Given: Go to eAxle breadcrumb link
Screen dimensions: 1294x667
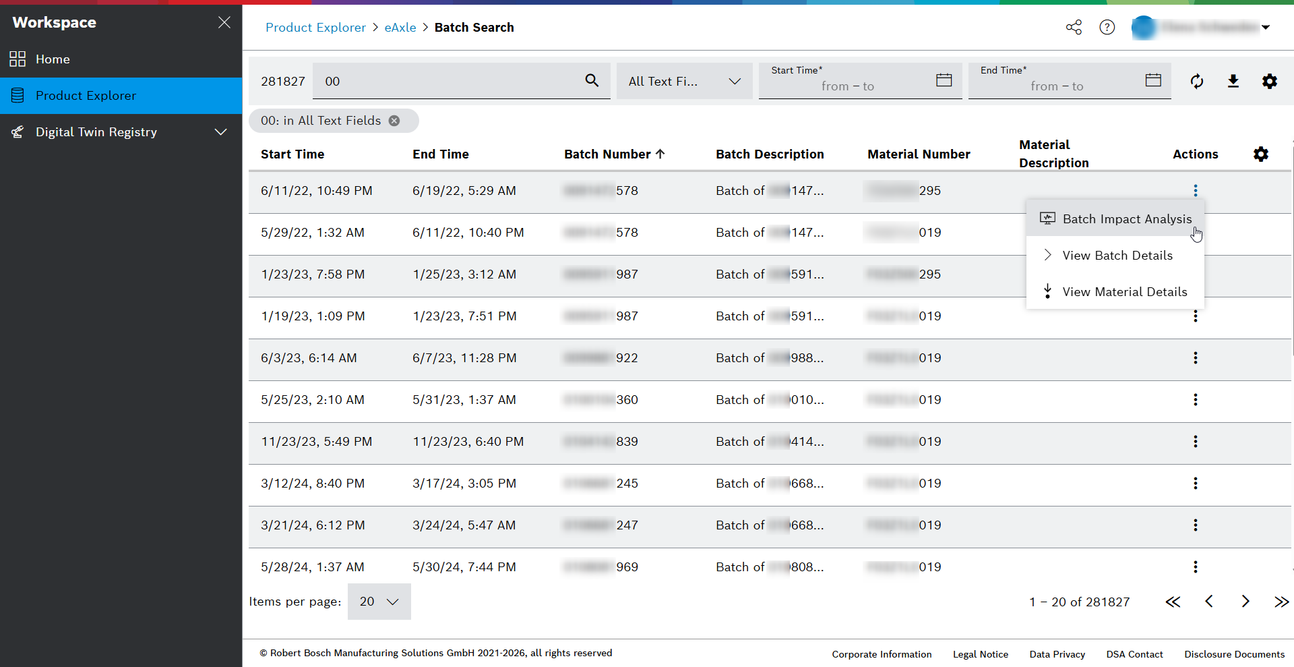Looking at the screenshot, I should click(400, 28).
